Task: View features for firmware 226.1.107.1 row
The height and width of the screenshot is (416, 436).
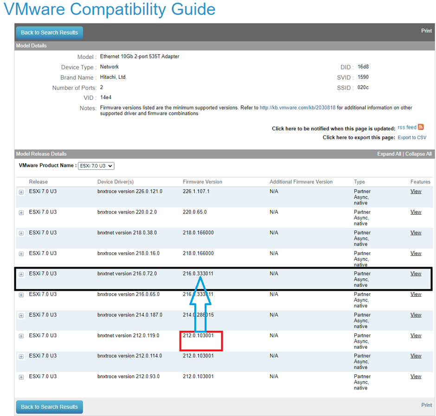Action: tap(416, 191)
